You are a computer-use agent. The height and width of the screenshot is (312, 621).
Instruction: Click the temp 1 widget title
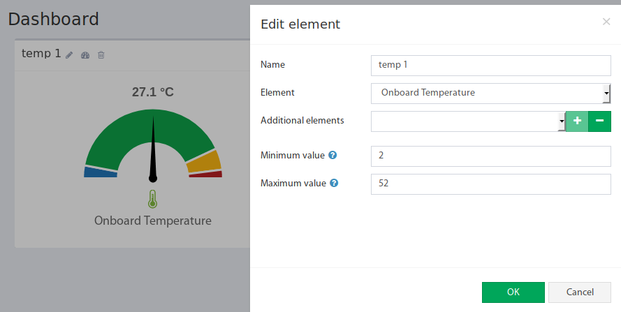(41, 54)
